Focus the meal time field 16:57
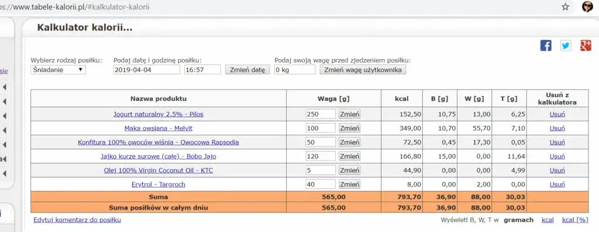This screenshot has width=599, height=232. click(202, 70)
